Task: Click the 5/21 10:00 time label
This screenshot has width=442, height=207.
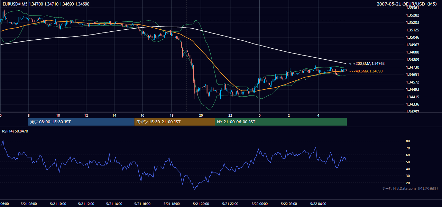Action: (58, 204)
